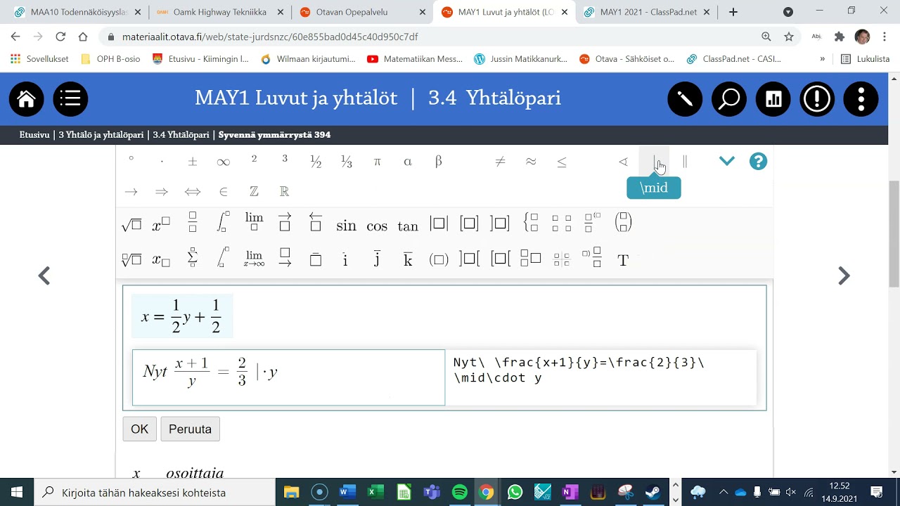Insert the not-equal symbol
This screenshot has width=900, height=506.
point(500,162)
